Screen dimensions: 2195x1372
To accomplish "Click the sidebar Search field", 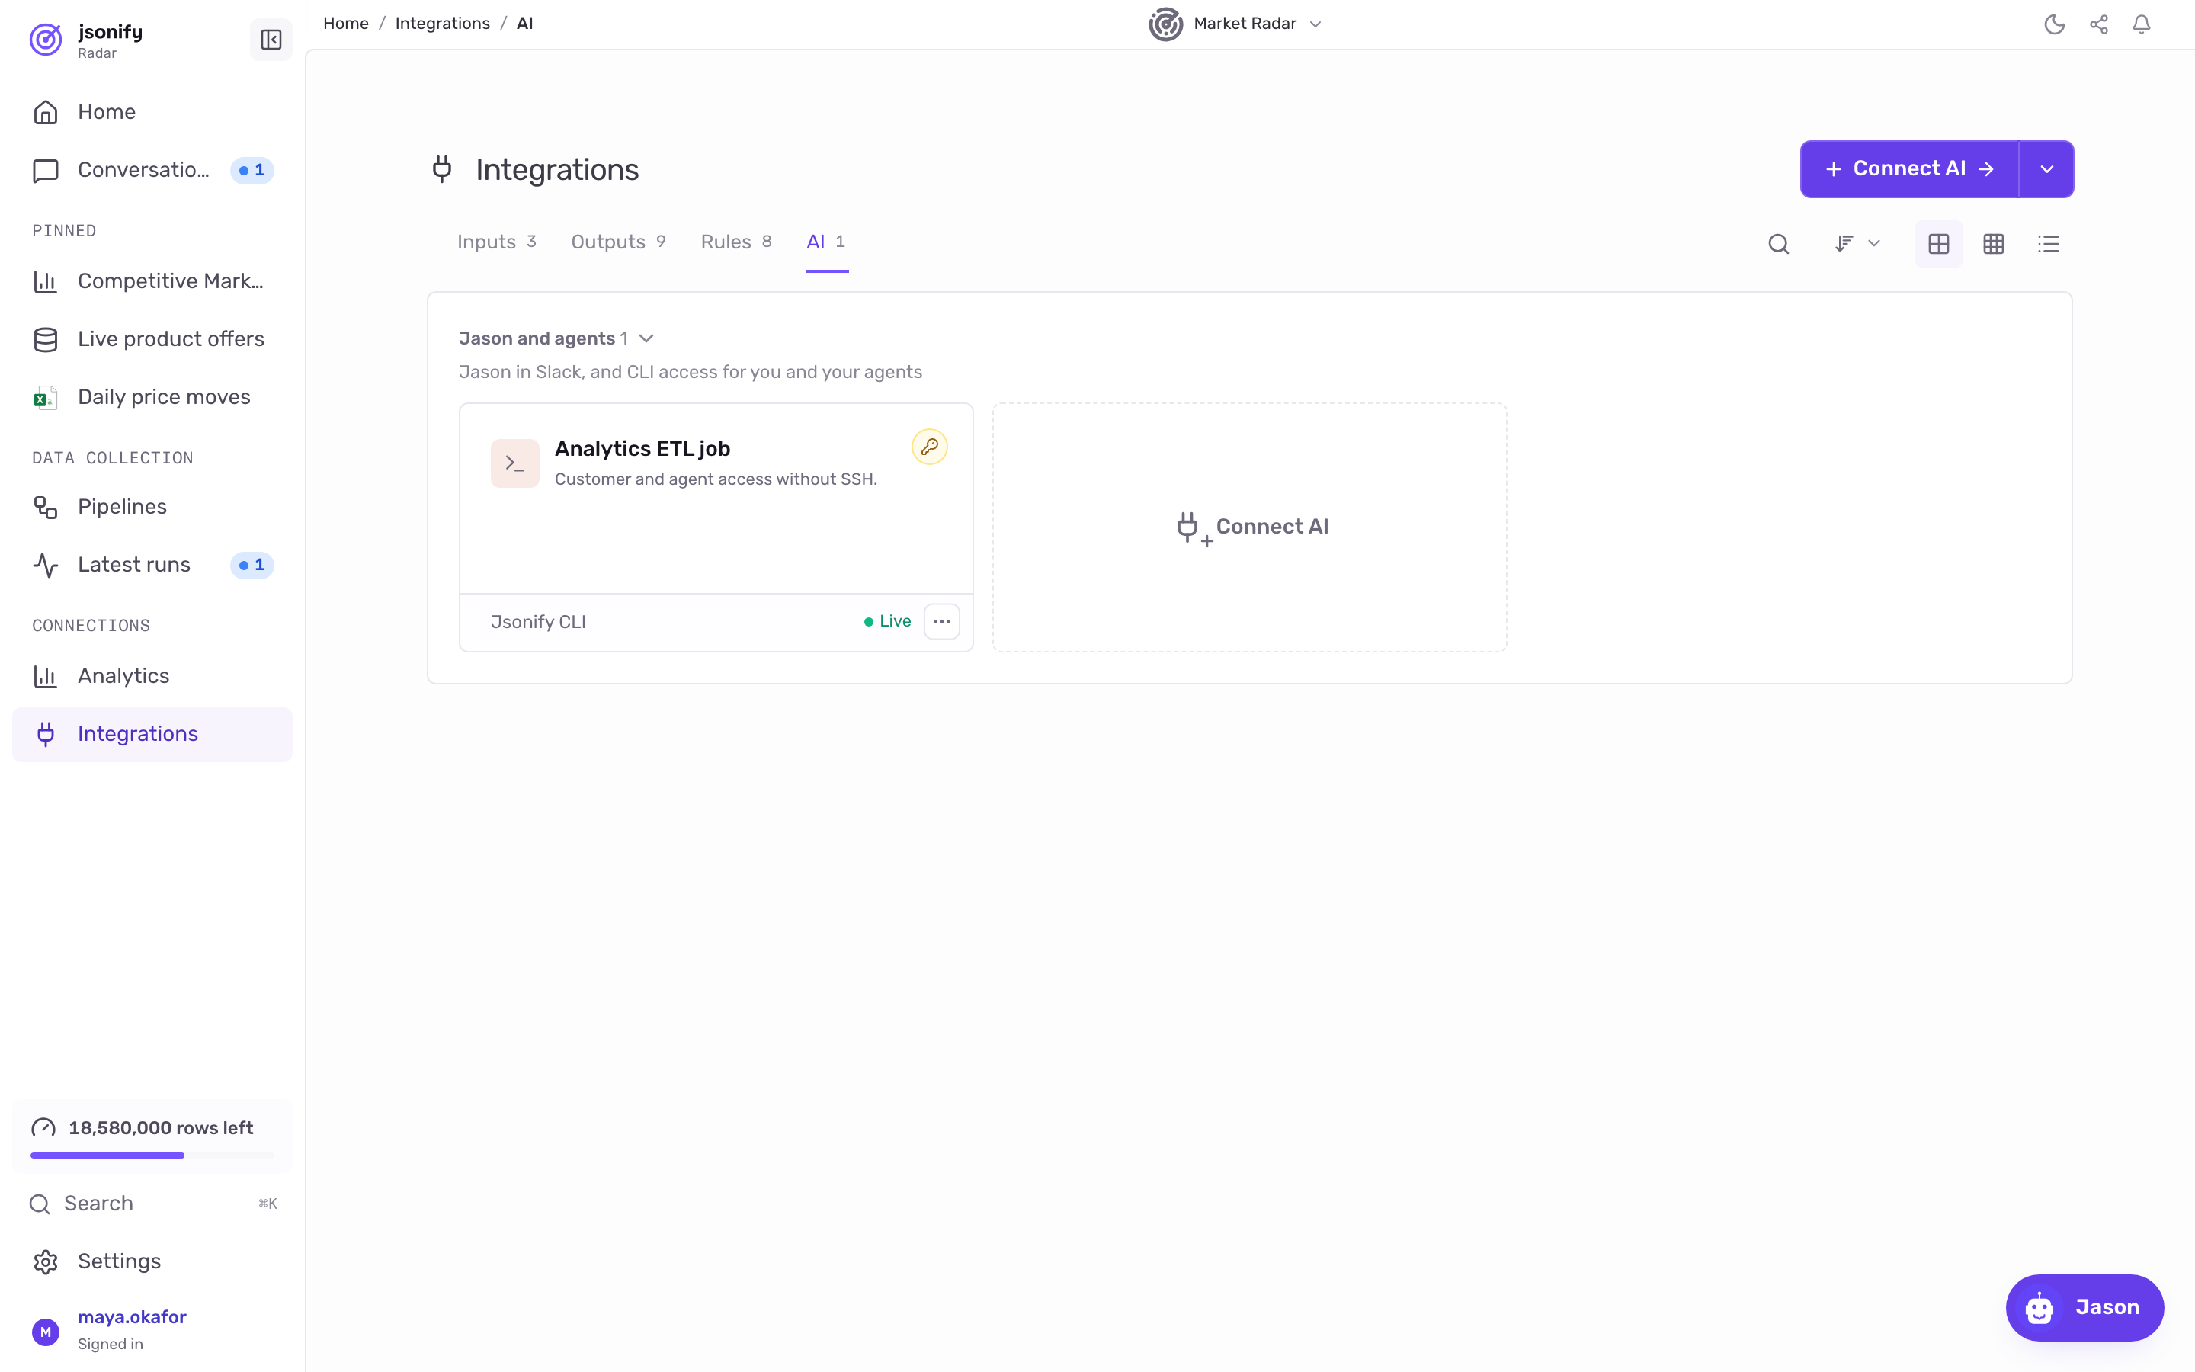I will point(152,1204).
